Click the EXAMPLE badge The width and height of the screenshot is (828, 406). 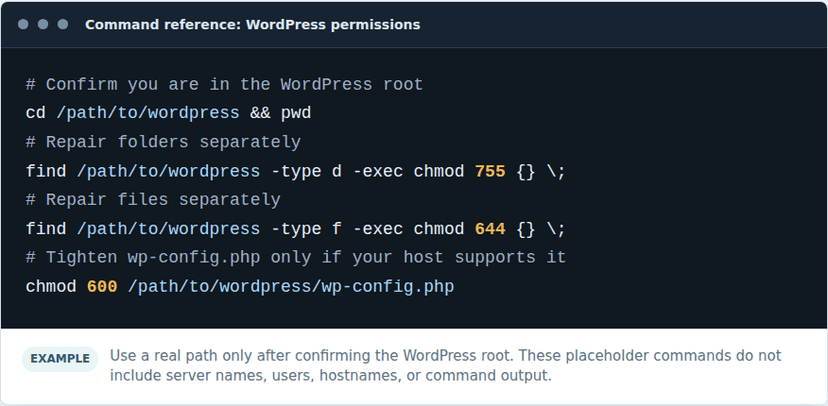click(60, 359)
